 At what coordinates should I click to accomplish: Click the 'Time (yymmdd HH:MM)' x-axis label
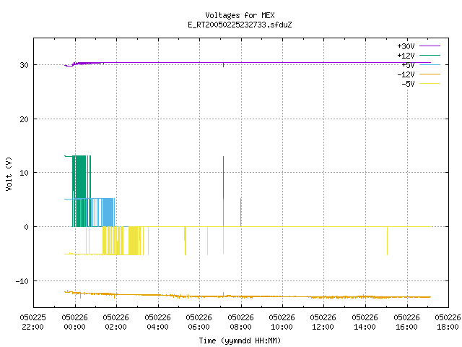tap(240, 340)
